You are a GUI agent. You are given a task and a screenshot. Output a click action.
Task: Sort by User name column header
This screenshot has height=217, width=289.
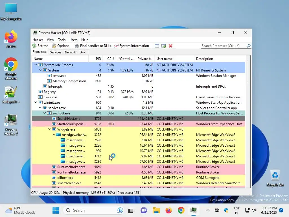coord(174,59)
